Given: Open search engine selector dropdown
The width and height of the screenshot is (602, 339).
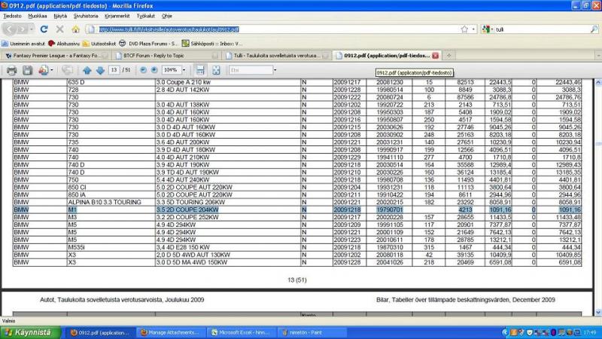Looking at the screenshot, I should pyautogui.click(x=490, y=29).
